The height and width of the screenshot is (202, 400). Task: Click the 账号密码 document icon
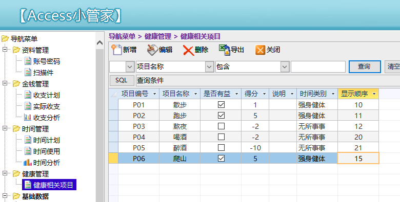(x=28, y=61)
